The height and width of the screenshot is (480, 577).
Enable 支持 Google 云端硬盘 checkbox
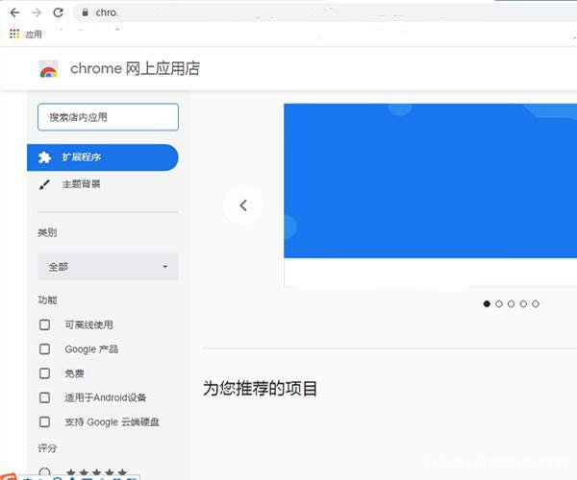(x=44, y=422)
